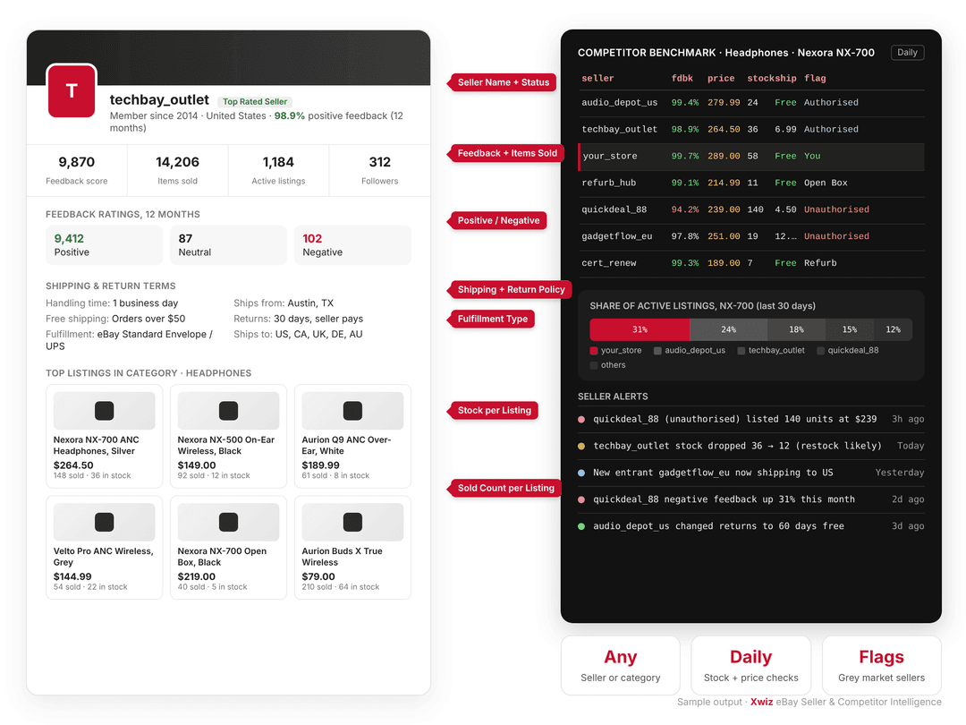Click the 24% share segment
This screenshot has width=966, height=725.
click(728, 329)
